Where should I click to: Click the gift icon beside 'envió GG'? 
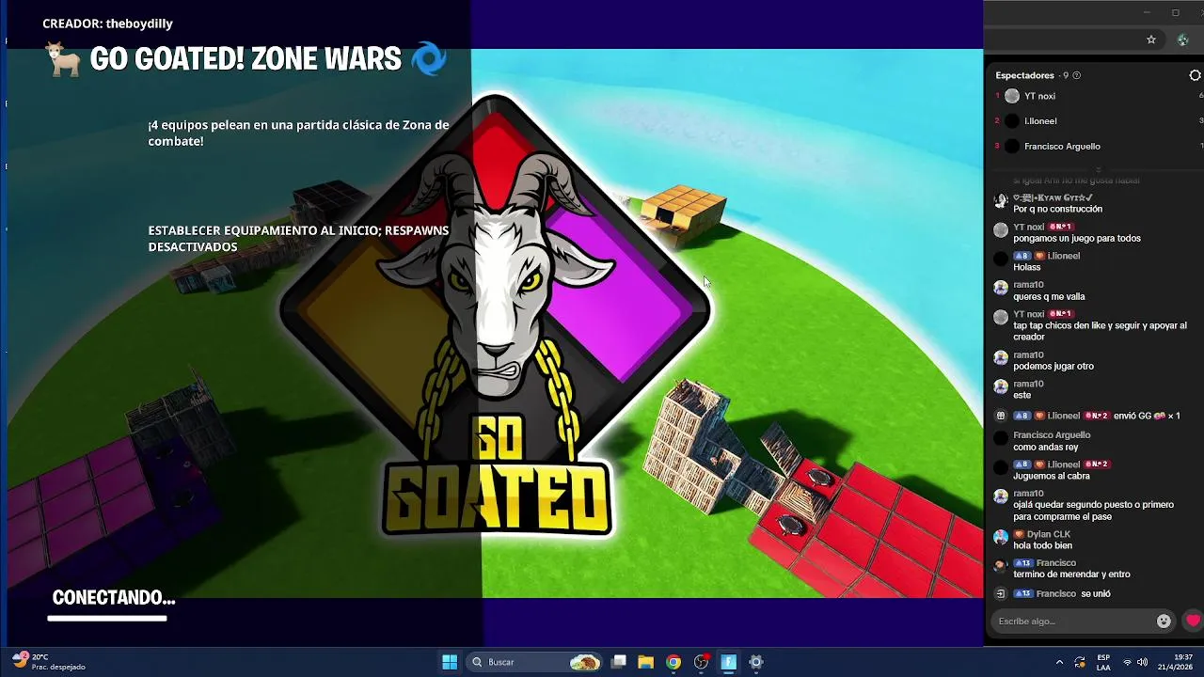[x=1001, y=416]
